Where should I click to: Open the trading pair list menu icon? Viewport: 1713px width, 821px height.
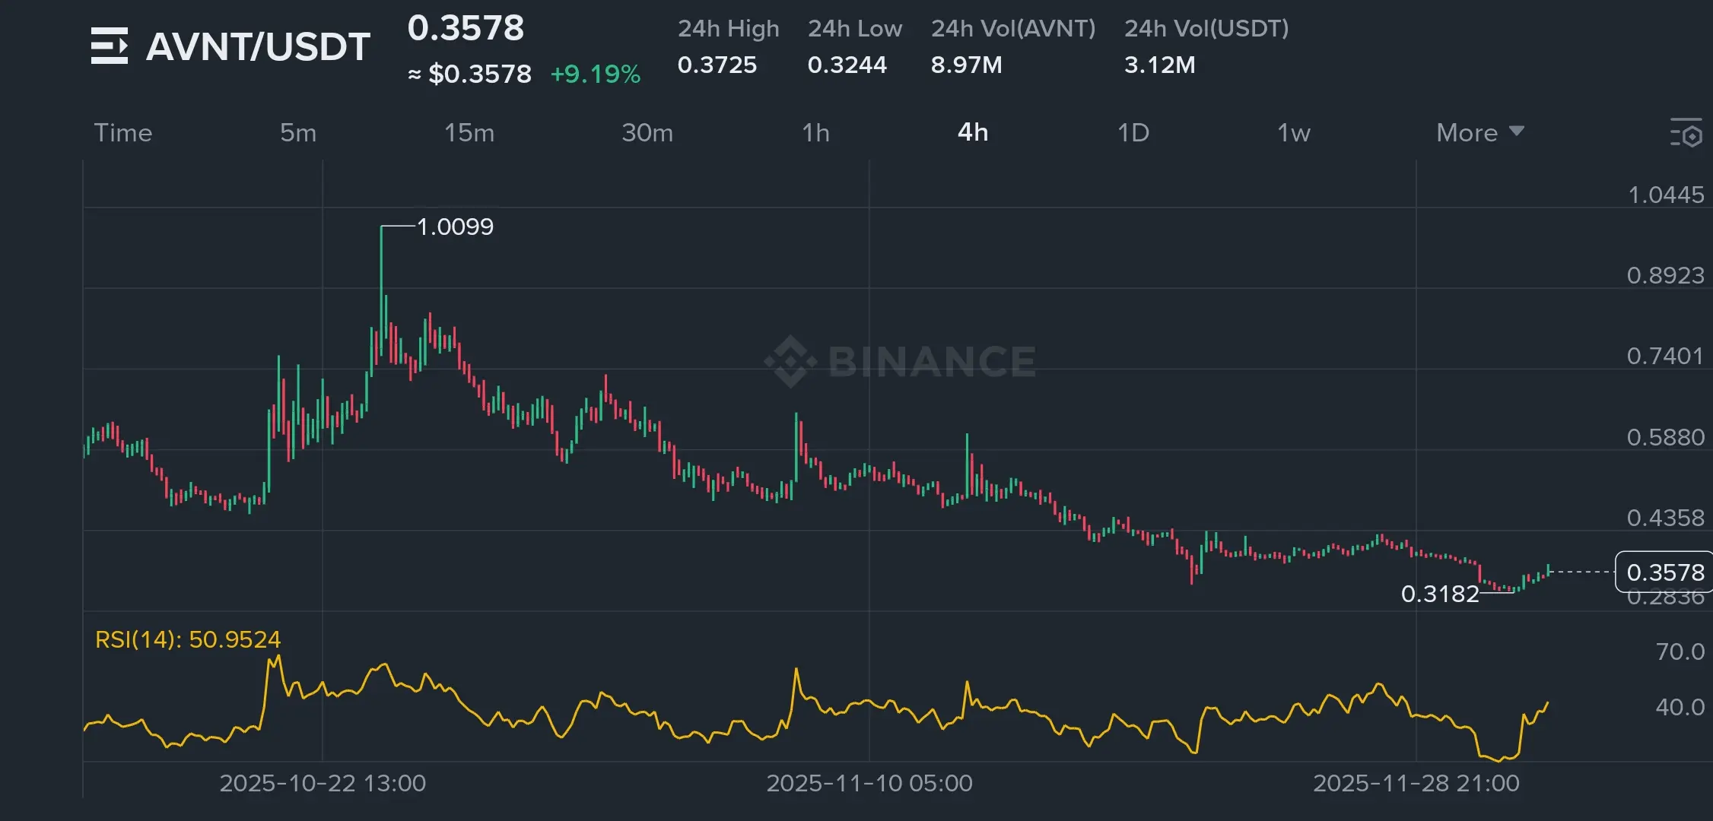[109, 46]
